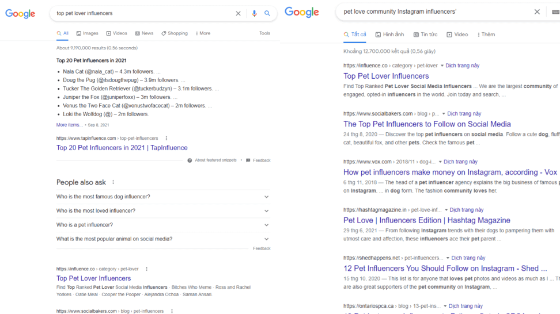
Task: Click 'Dịch trang này' beside hashtagmagazine.in
Action: tap(467, 210)
